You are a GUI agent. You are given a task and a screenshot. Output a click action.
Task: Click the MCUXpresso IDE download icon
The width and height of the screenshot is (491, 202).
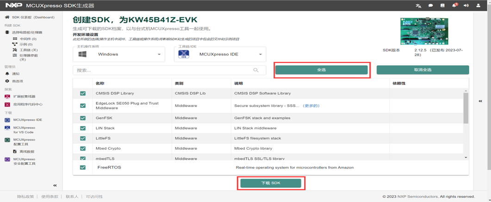[7, 120]
